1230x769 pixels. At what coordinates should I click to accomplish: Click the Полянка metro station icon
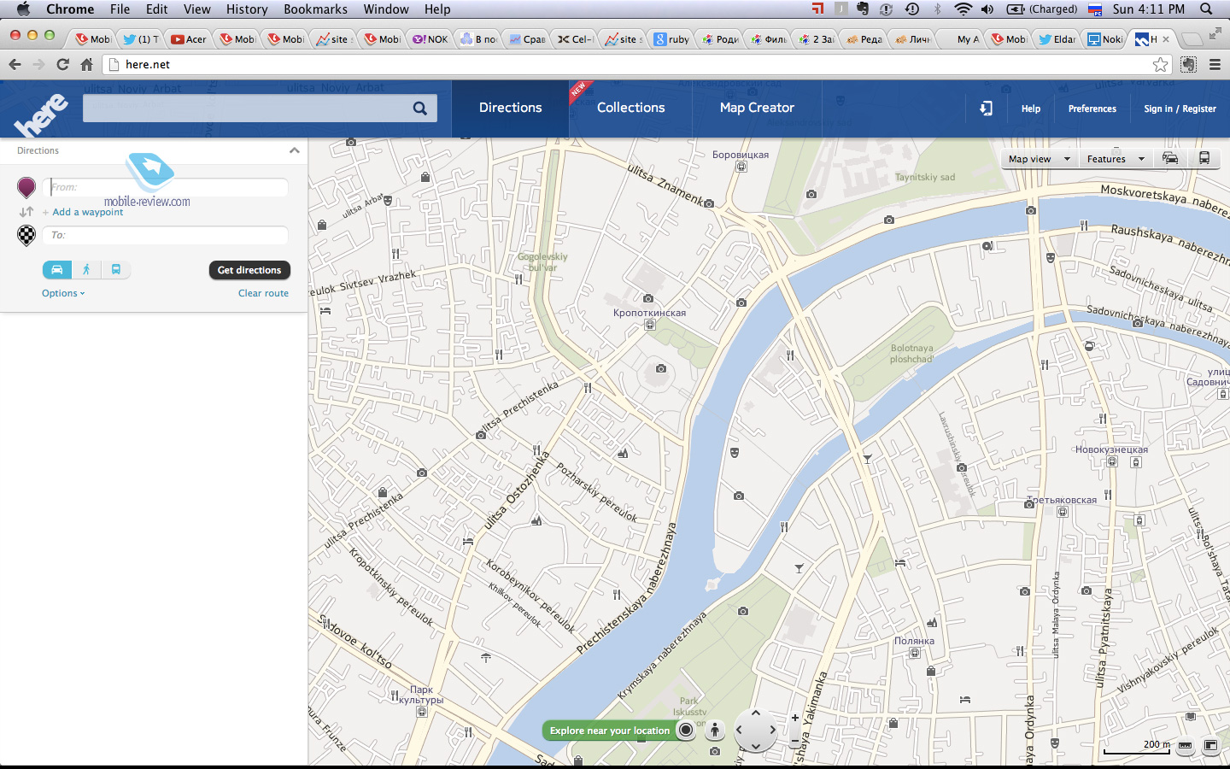pos(915,653)
